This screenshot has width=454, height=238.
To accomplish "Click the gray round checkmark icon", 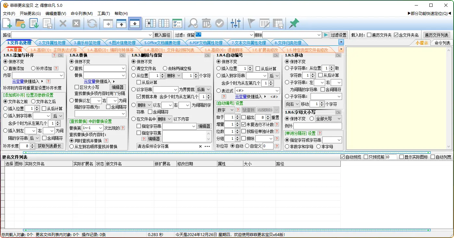I will point(220,23).
